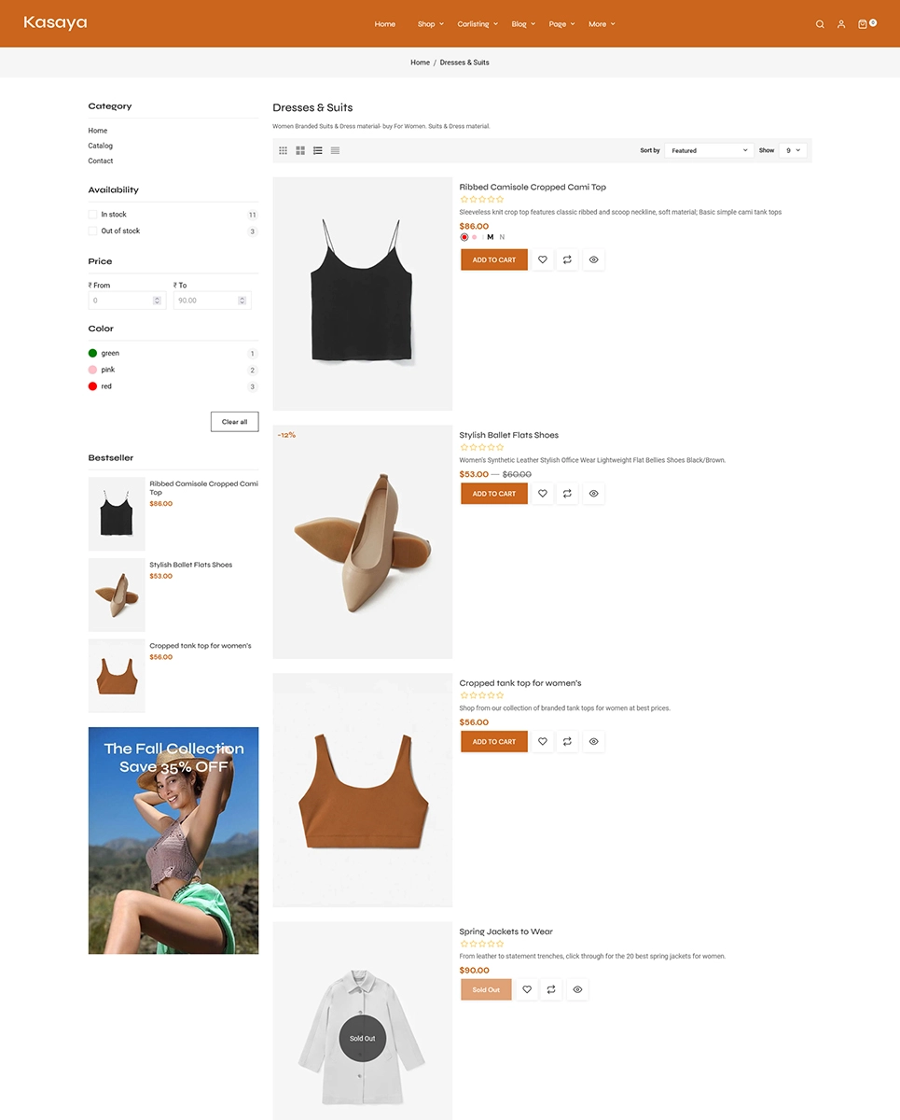
Task: Open the Sort by Featured dropdown
Action: point(709,150)
